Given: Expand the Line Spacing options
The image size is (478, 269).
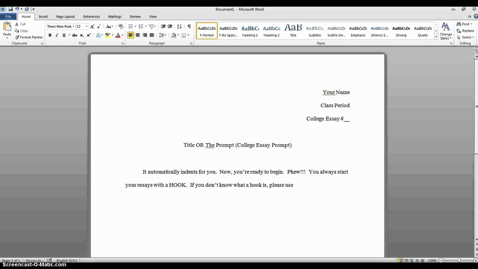Looking at the screenshot, I should click(163, 35).
